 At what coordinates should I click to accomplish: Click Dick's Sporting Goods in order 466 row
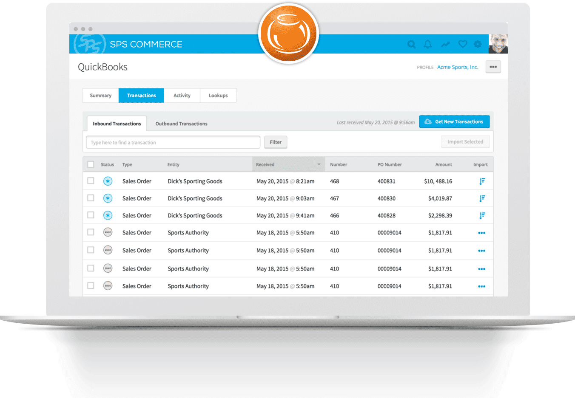[195, 215]
